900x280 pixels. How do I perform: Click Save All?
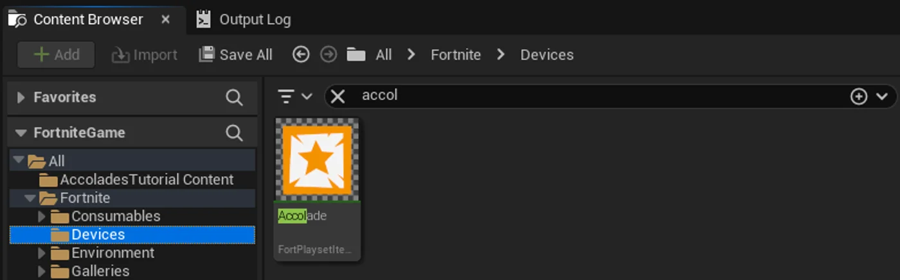(235, 55)
